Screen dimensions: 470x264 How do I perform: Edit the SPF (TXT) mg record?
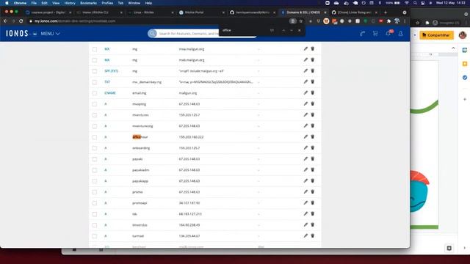click(x=305, y=70)
